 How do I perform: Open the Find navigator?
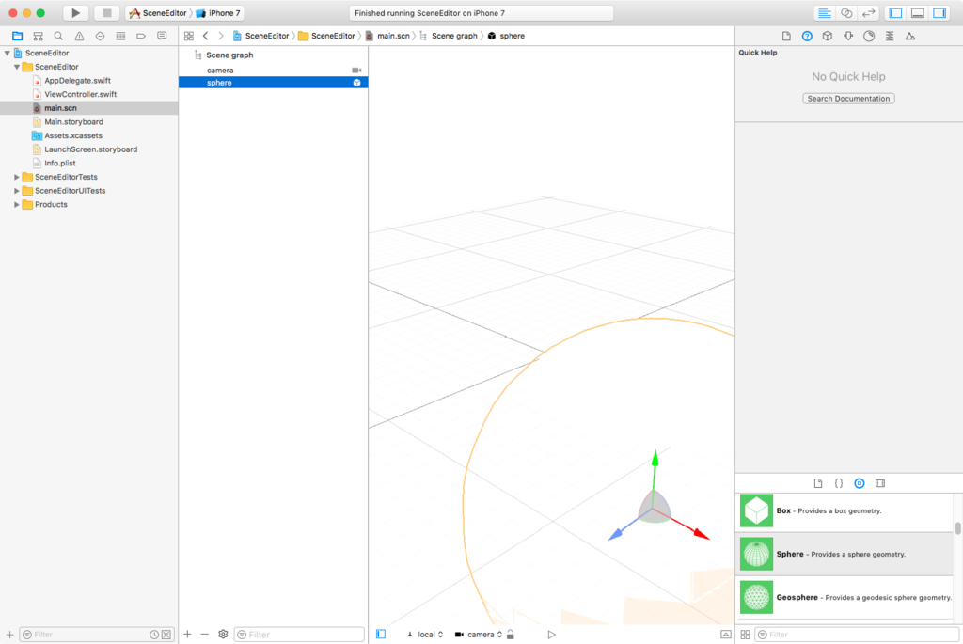coord(58,37)
